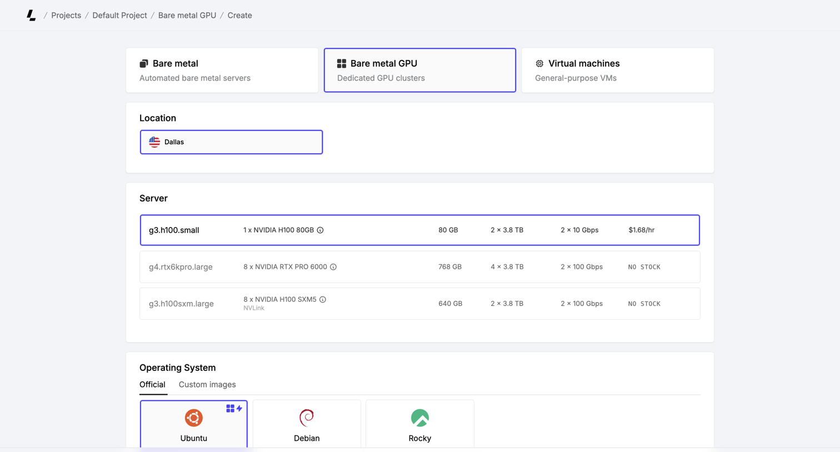Click the 80 GB memory value

pyautogui.click(x=448, y=230)
